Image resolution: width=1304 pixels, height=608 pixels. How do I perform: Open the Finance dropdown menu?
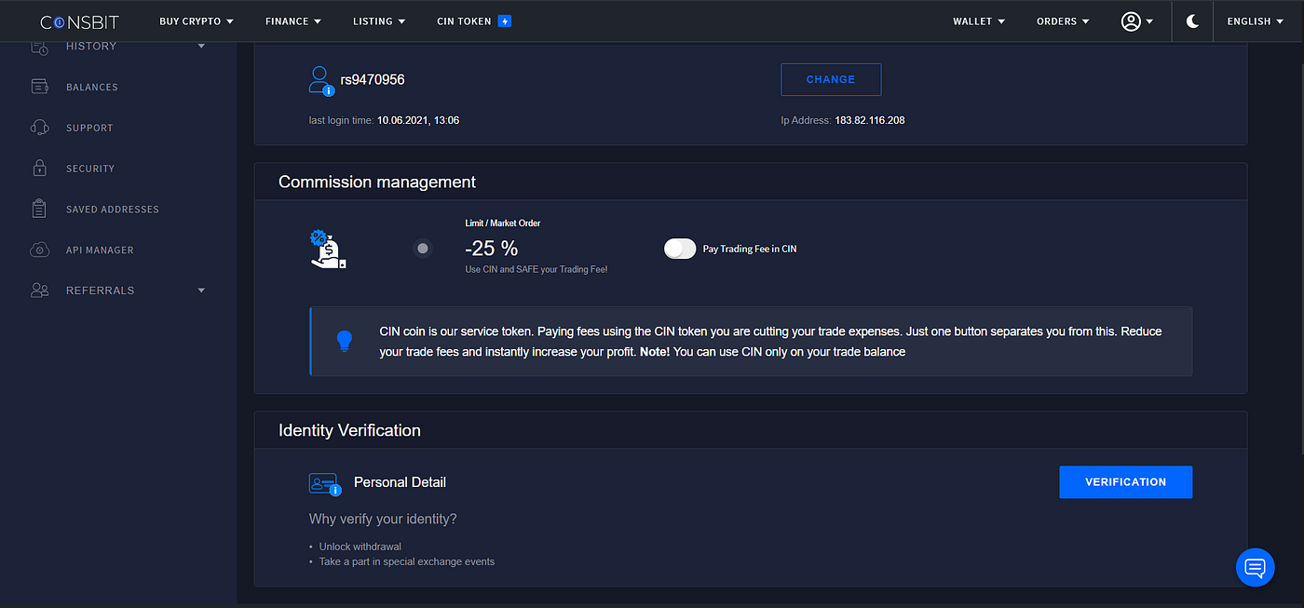tap(293, 21)
